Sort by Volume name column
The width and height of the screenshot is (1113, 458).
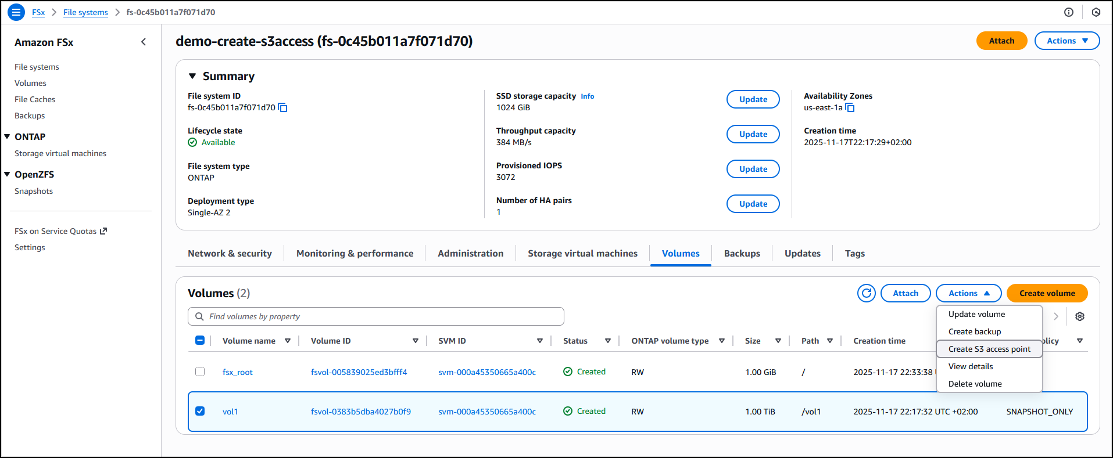[249, 341]
